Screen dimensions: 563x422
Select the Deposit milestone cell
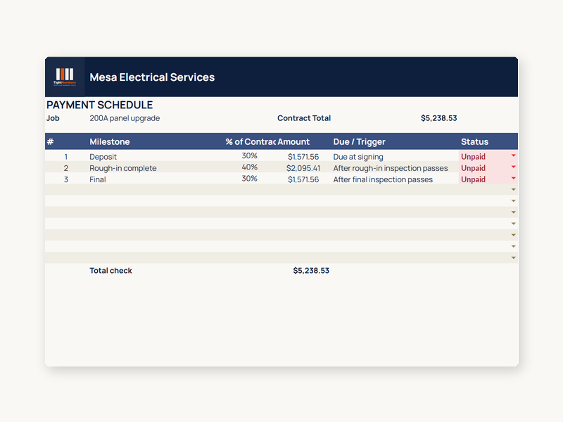(103, 157)
